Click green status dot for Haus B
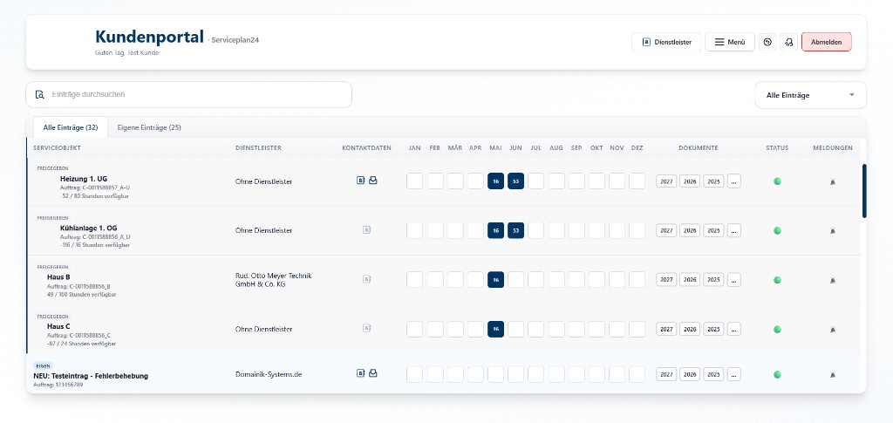The height and width of the screenshot is (423, 893). tap(777, 280)
